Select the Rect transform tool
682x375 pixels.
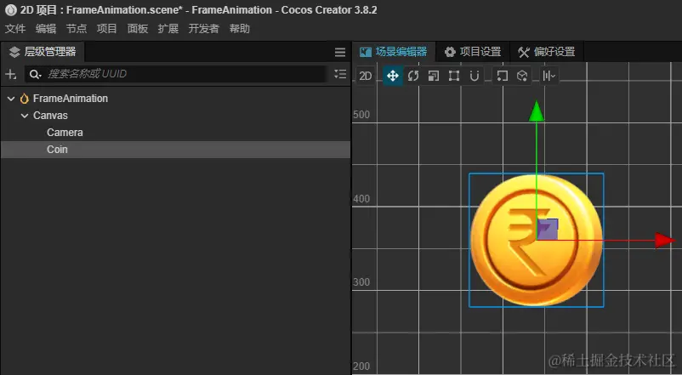454,77
